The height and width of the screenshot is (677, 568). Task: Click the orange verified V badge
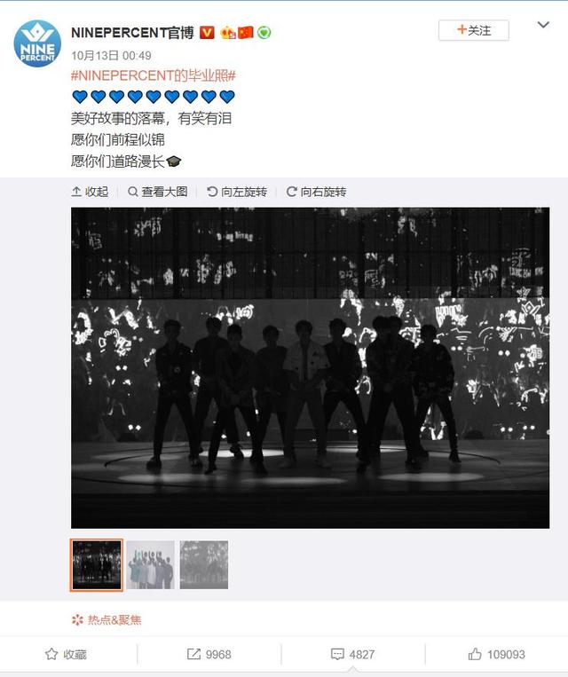pos(207,32)
